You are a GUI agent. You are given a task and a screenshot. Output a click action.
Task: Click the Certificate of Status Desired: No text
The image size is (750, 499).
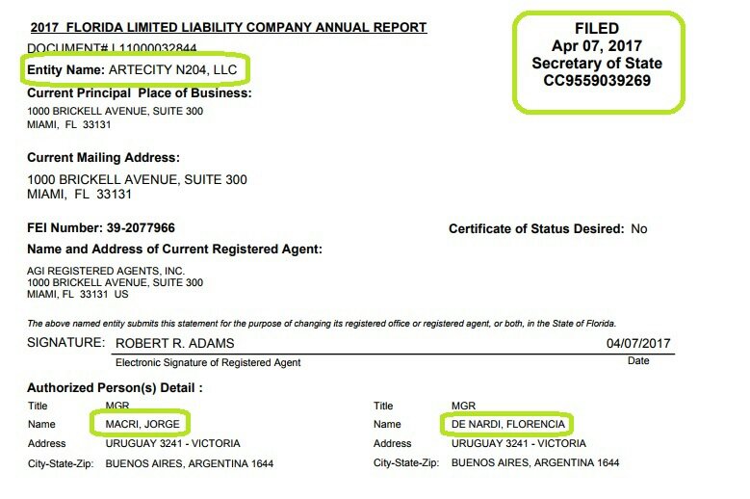[x=548, y=229]
